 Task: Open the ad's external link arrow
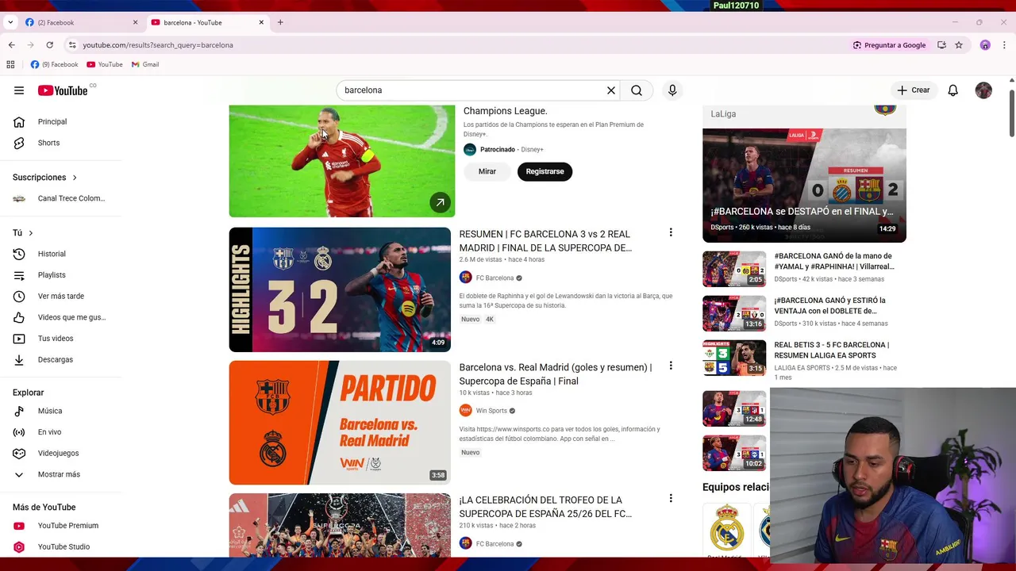[440, 202]
